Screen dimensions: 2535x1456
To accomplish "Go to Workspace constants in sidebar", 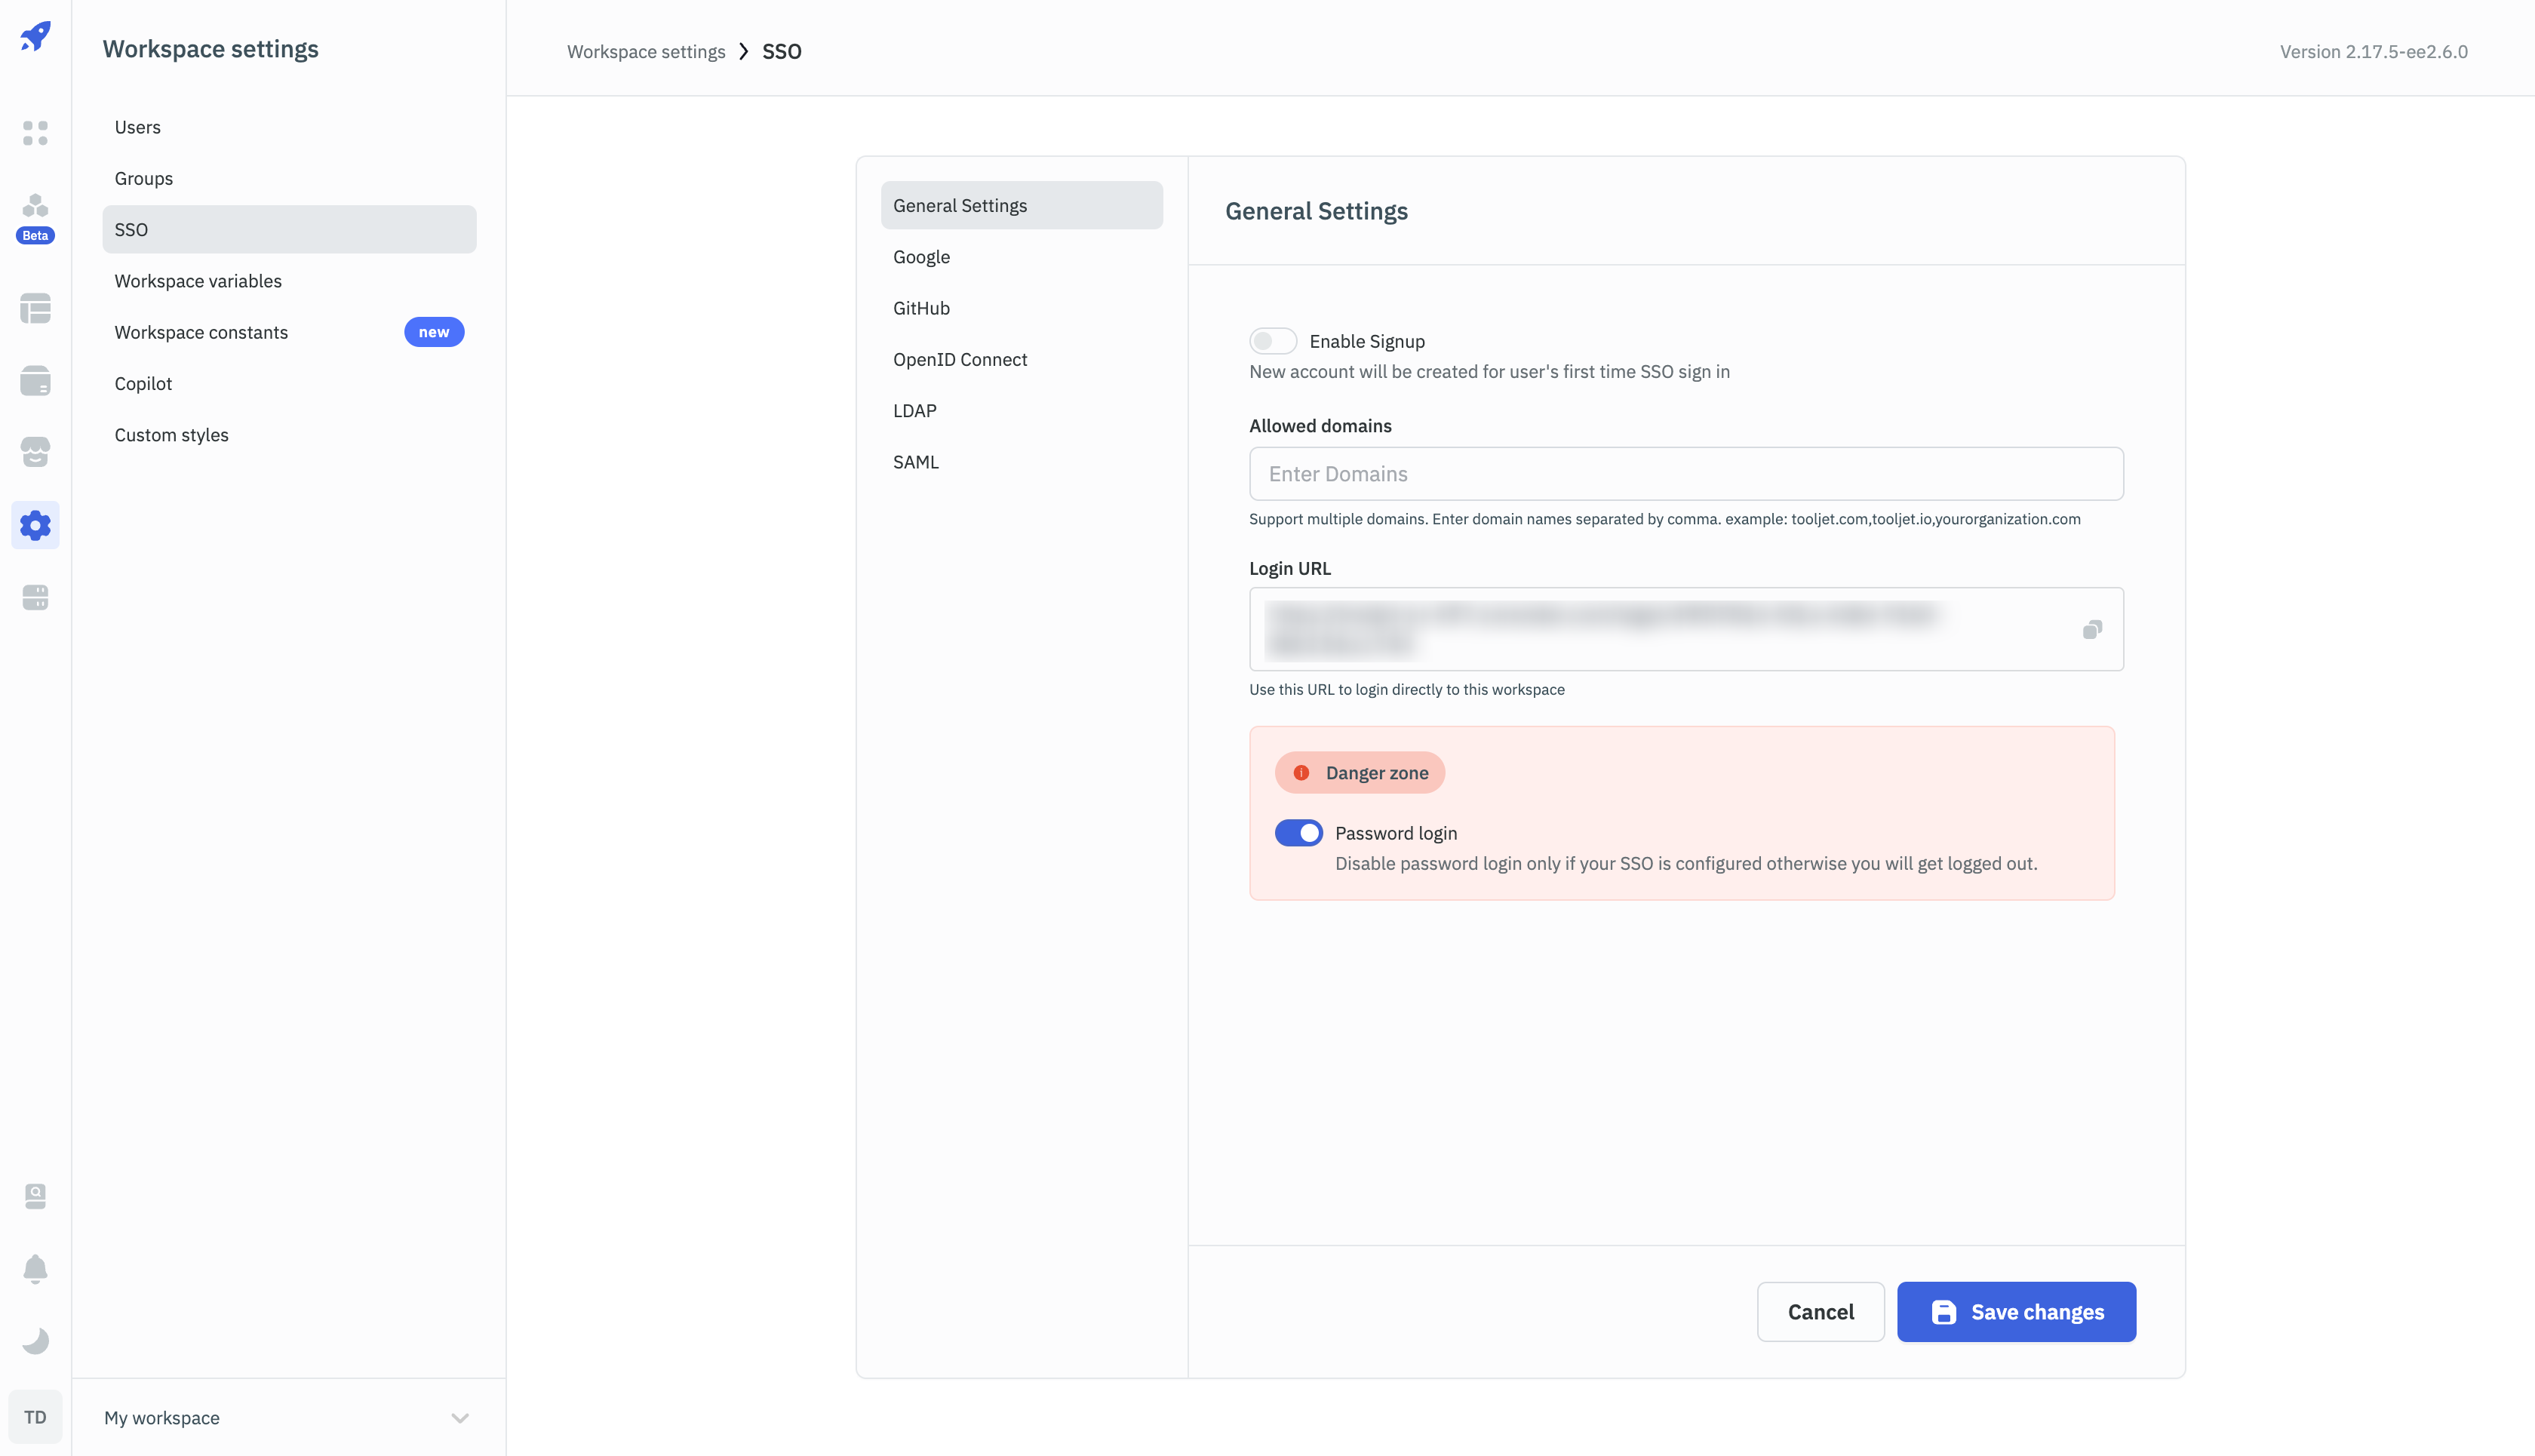I will [x=201, y=332].
